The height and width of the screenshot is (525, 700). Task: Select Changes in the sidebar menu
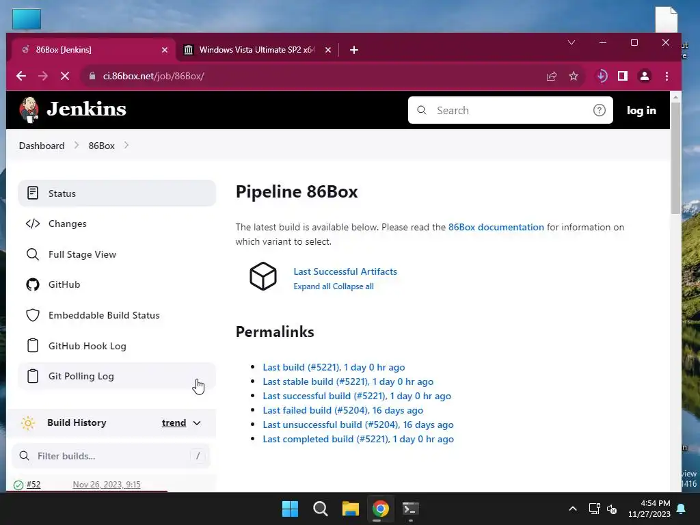point(117,224)
